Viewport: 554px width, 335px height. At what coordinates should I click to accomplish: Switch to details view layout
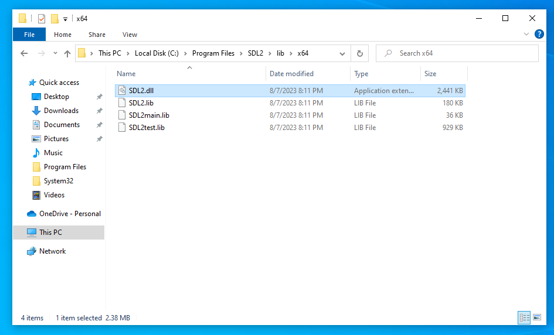pyautogui.click(x=524, y=317)
